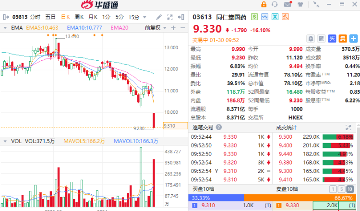Screen dimensions: 360x211
Task: Click the latest red candlestick on chart
Action: click(154, 121)
